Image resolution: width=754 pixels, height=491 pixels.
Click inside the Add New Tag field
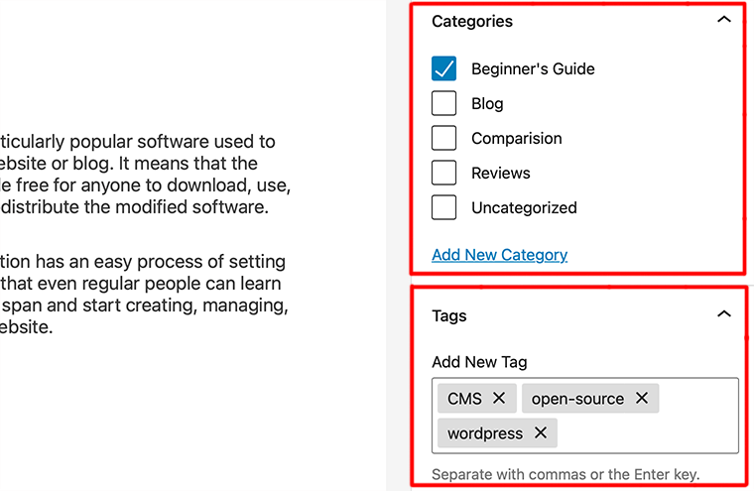point(645,433)
